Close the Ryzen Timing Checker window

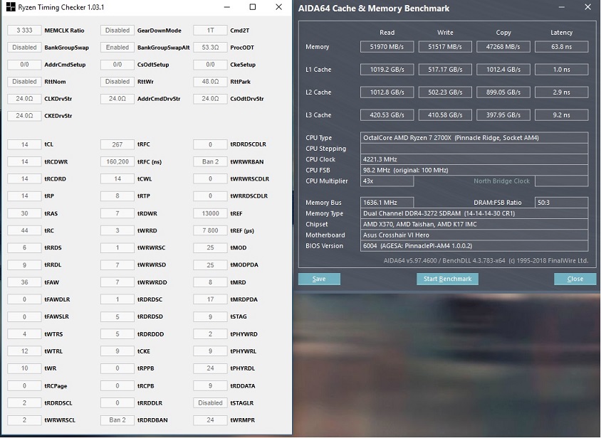tap(278, 7)
